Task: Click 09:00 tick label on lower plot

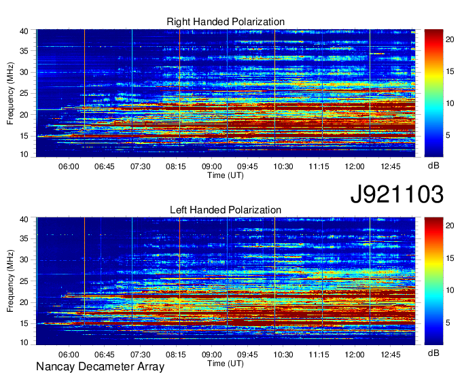Action: pyautogui.click(x=211, y=355)
